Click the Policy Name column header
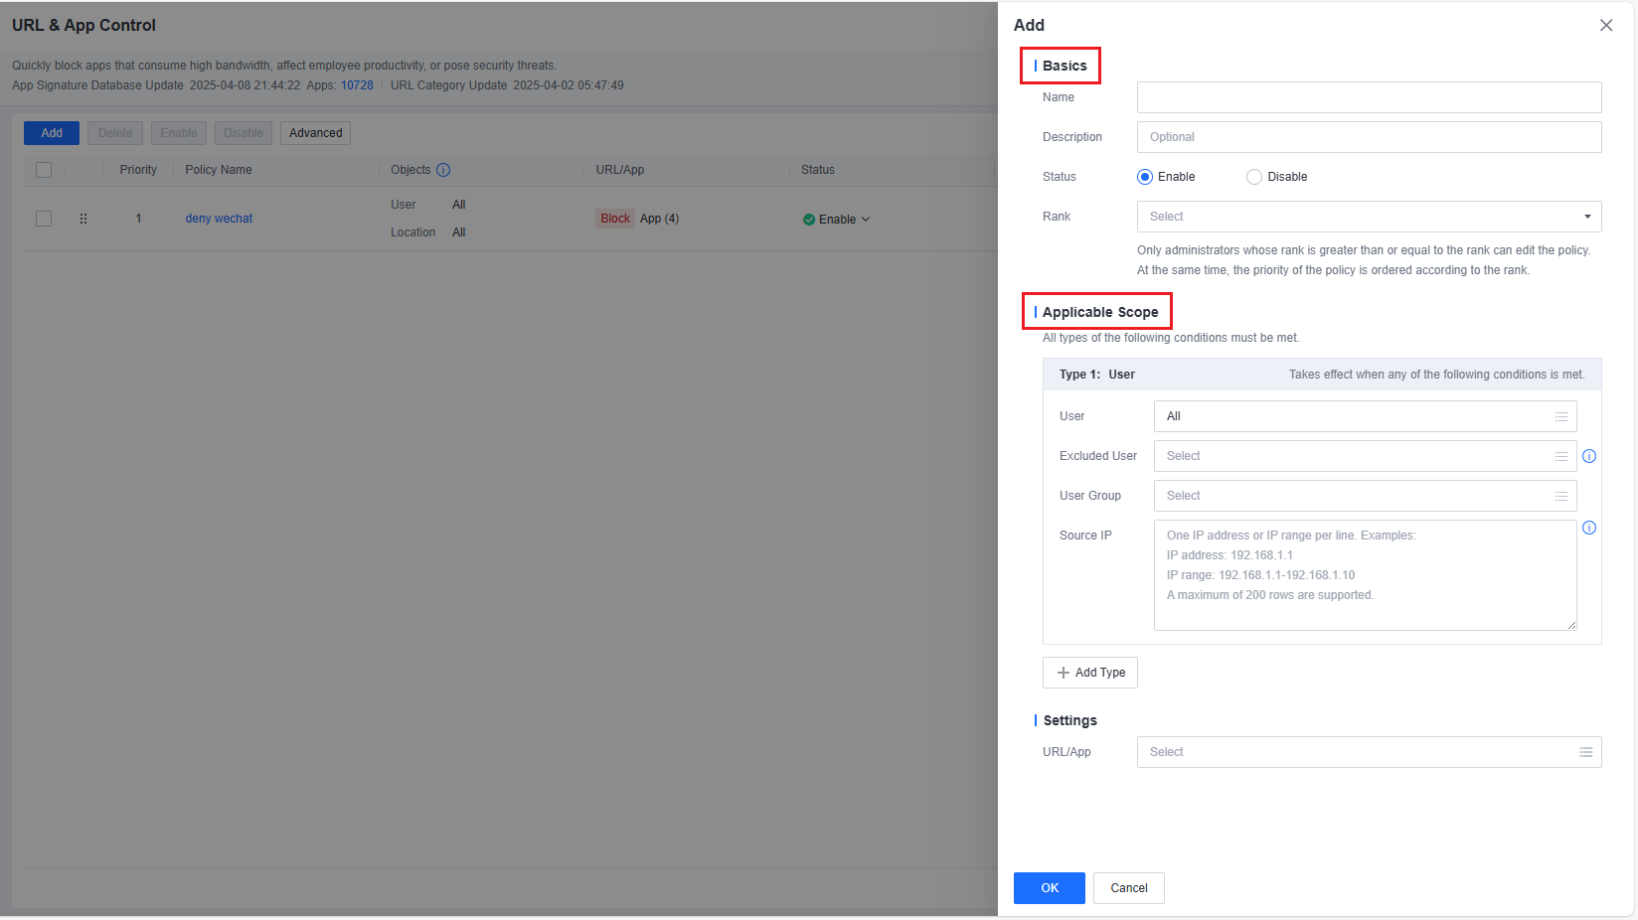This screenshot has height=920, width=1638. pos(219,170)
